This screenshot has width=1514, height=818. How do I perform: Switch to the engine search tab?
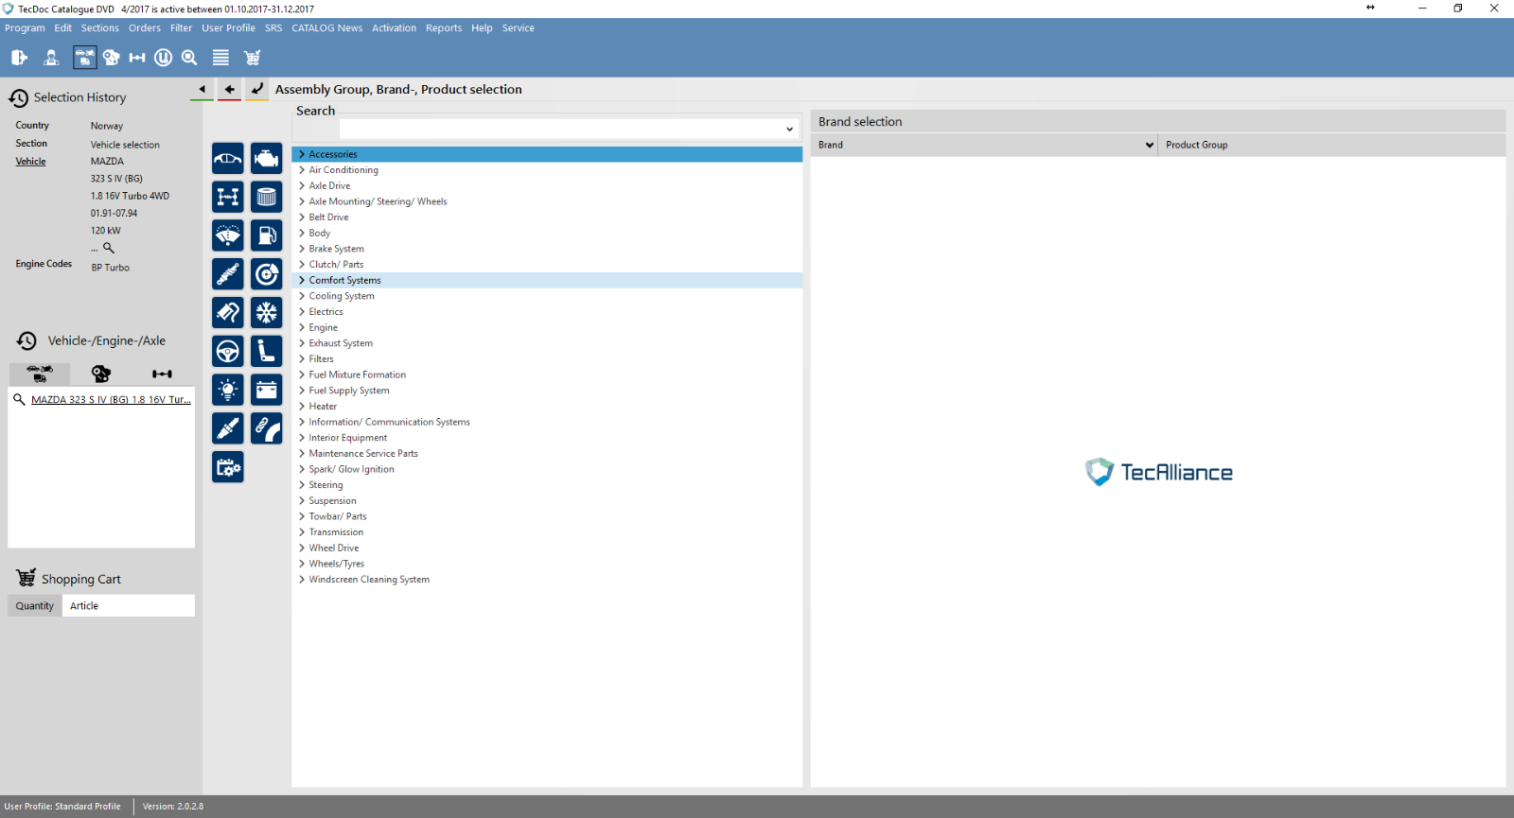pos(101,374)
